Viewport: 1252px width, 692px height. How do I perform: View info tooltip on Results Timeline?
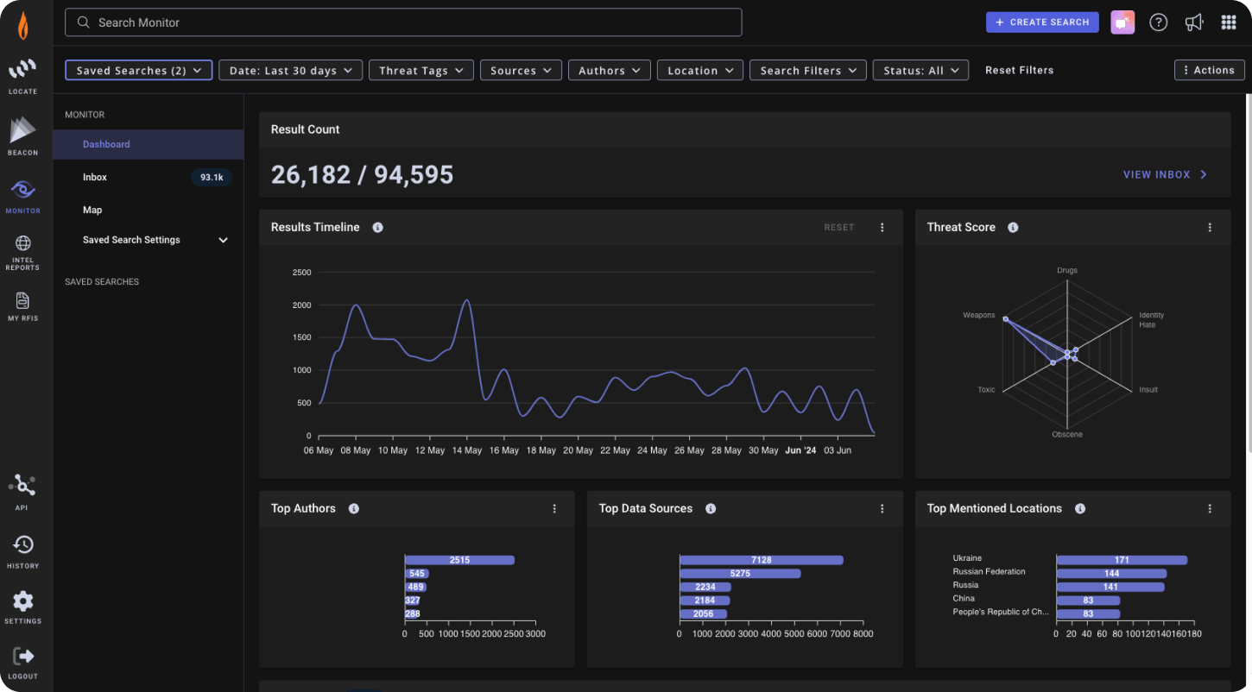pyautogui.click(x=377, y=227)
